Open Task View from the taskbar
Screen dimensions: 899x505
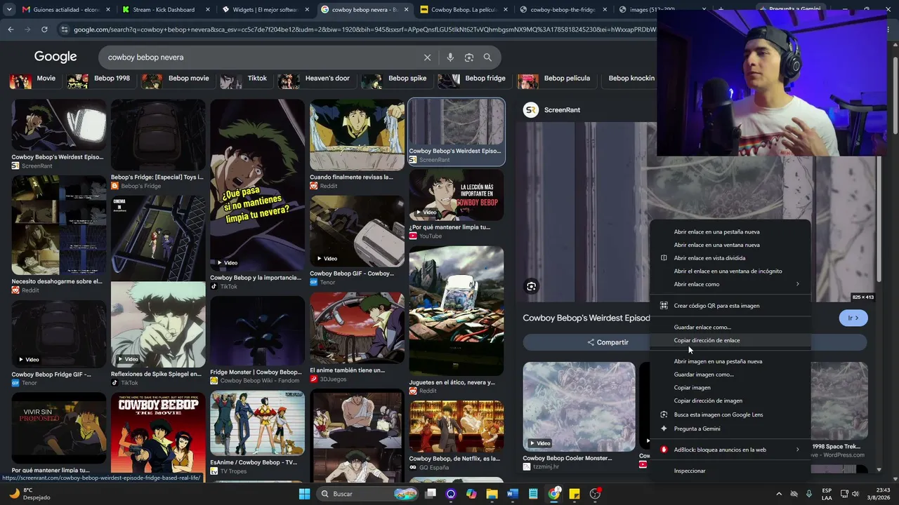point(431,494)
